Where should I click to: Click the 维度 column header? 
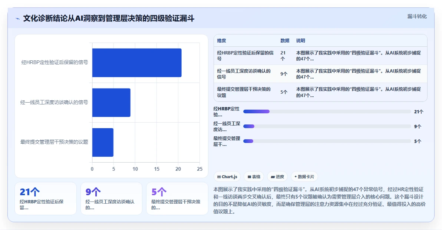[222, 40]
